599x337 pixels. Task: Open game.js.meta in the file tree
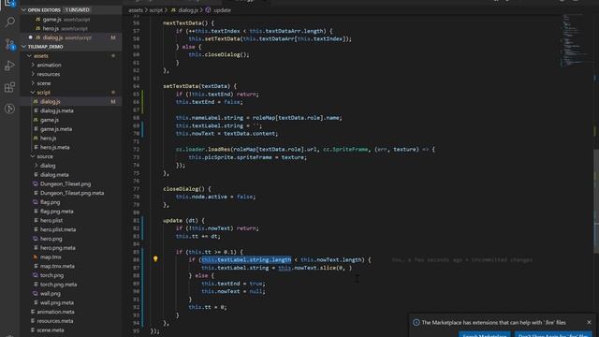pos(56,129)
